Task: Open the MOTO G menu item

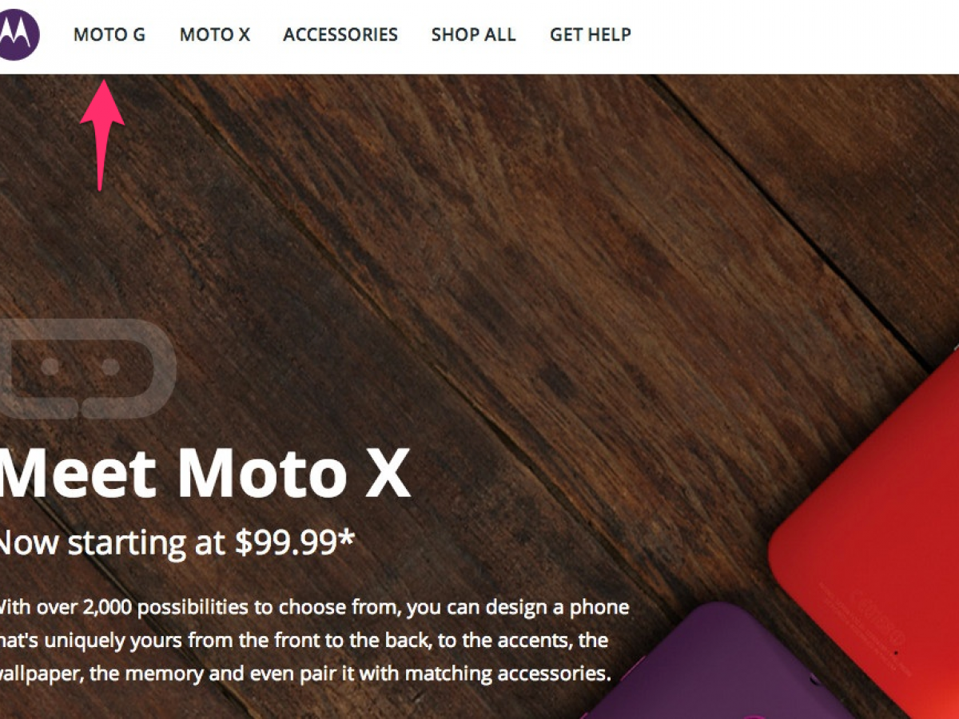Action: click(109, 34)
